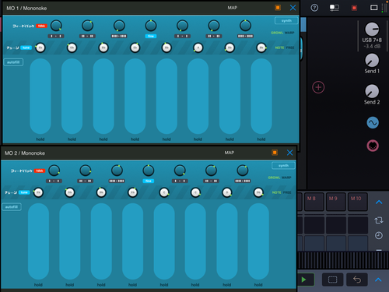This screenshot has width=389, height=292.
Task: Tap the red record button in top bar
Action: (x=354, y=8)
